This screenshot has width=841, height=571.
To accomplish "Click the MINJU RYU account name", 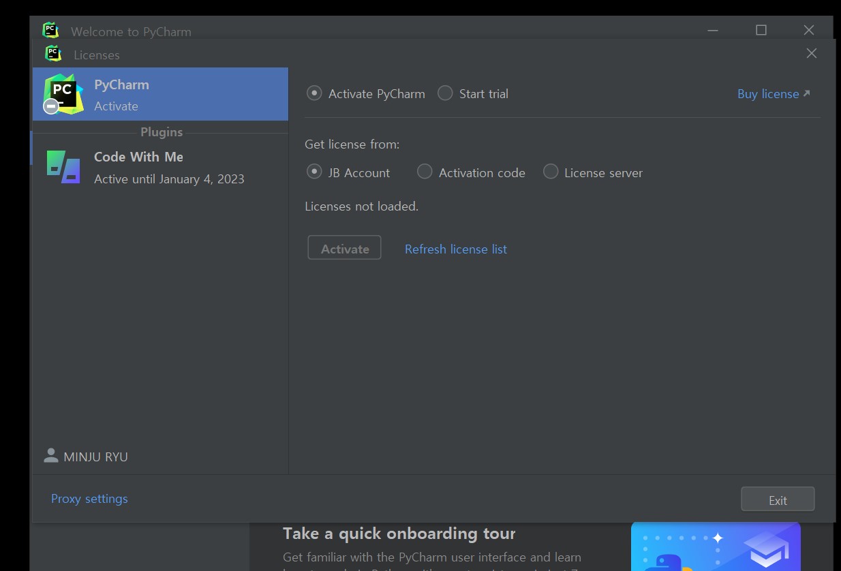I will point(95,457).
